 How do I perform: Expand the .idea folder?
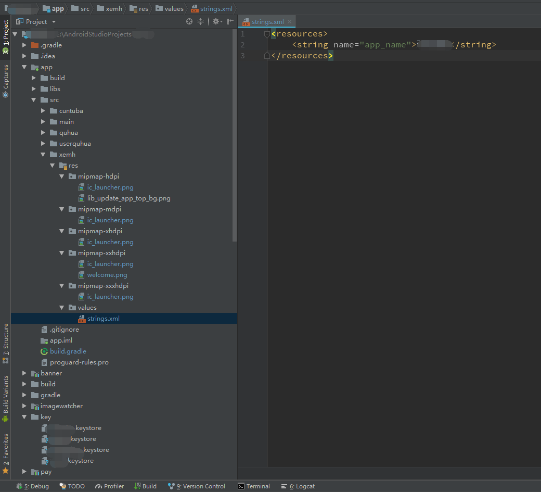(x=24, y=56)
